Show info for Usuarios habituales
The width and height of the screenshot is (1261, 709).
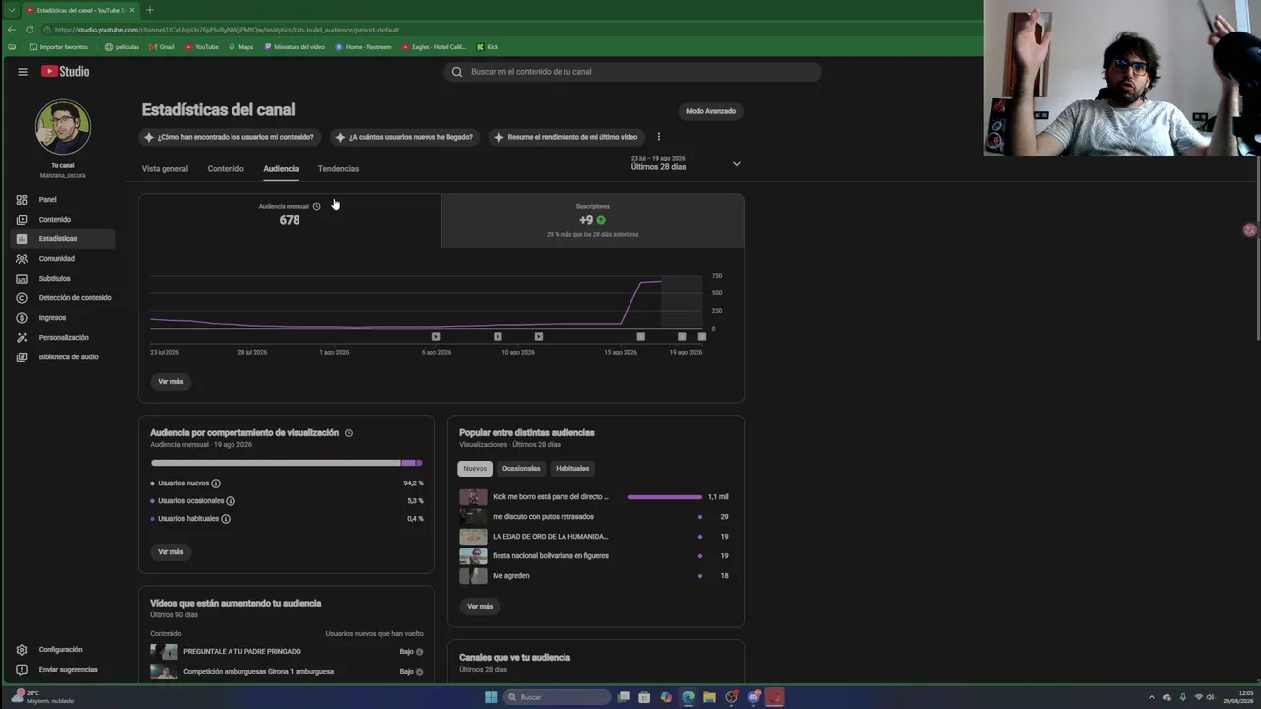[226, 519]
